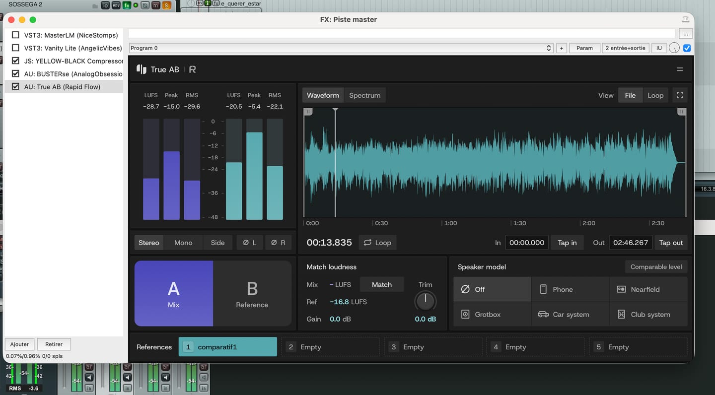The image size is (715, 395).
Task: Uncheck the AU True AB plugin checkbox
Action: 15,87
